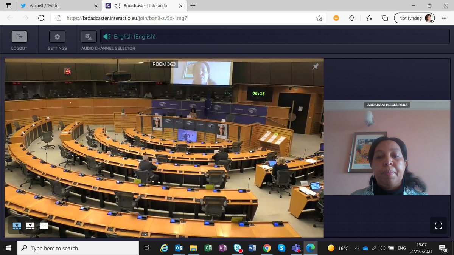This screenshot has width=454, height=255.
Task: Open the blue Skype app on taskbar
Action: tap(281, 248)
